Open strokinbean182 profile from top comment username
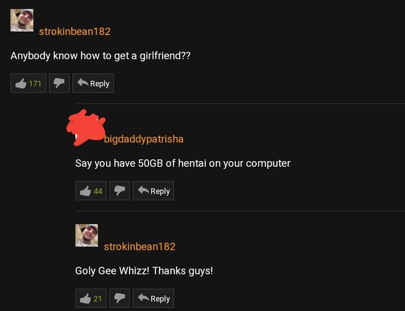Screen dimensions: 405x311 (x=74, y=31)
